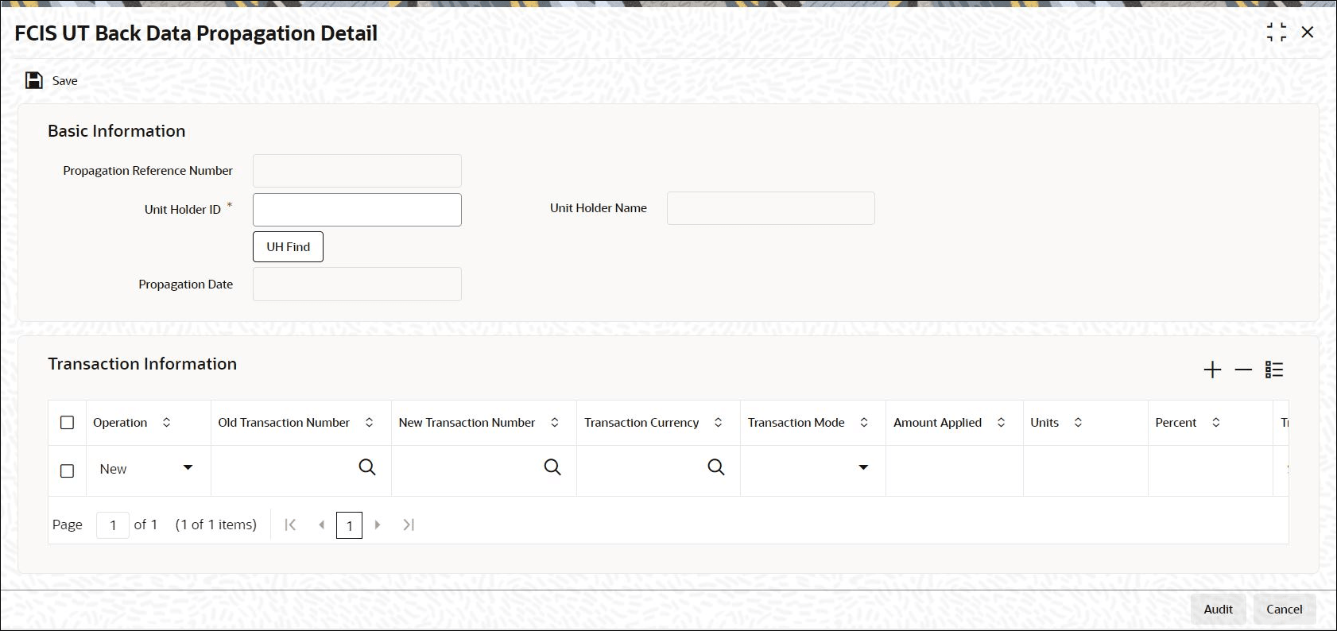Open Transaction Currency lookup magnifier

pyautogui.click(x=716, y=467)
